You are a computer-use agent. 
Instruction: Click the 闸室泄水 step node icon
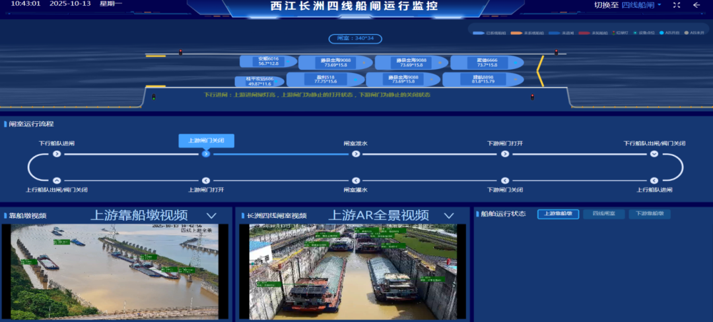click(356, 154)
